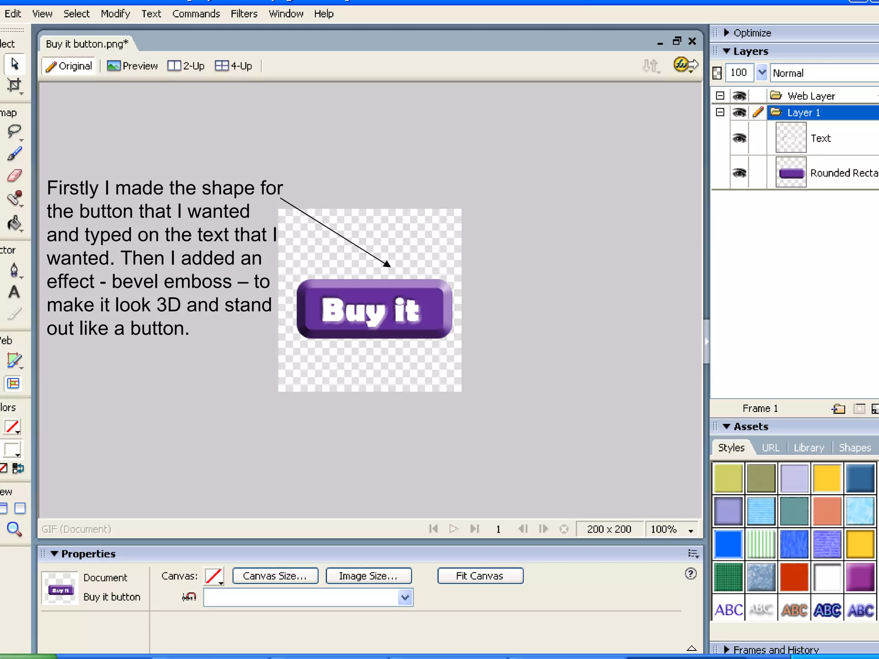Hide the Rounded Rectangle object
The height and width of the screenshot is (659, 879).
pyautogui.click(x=739, y=172)
